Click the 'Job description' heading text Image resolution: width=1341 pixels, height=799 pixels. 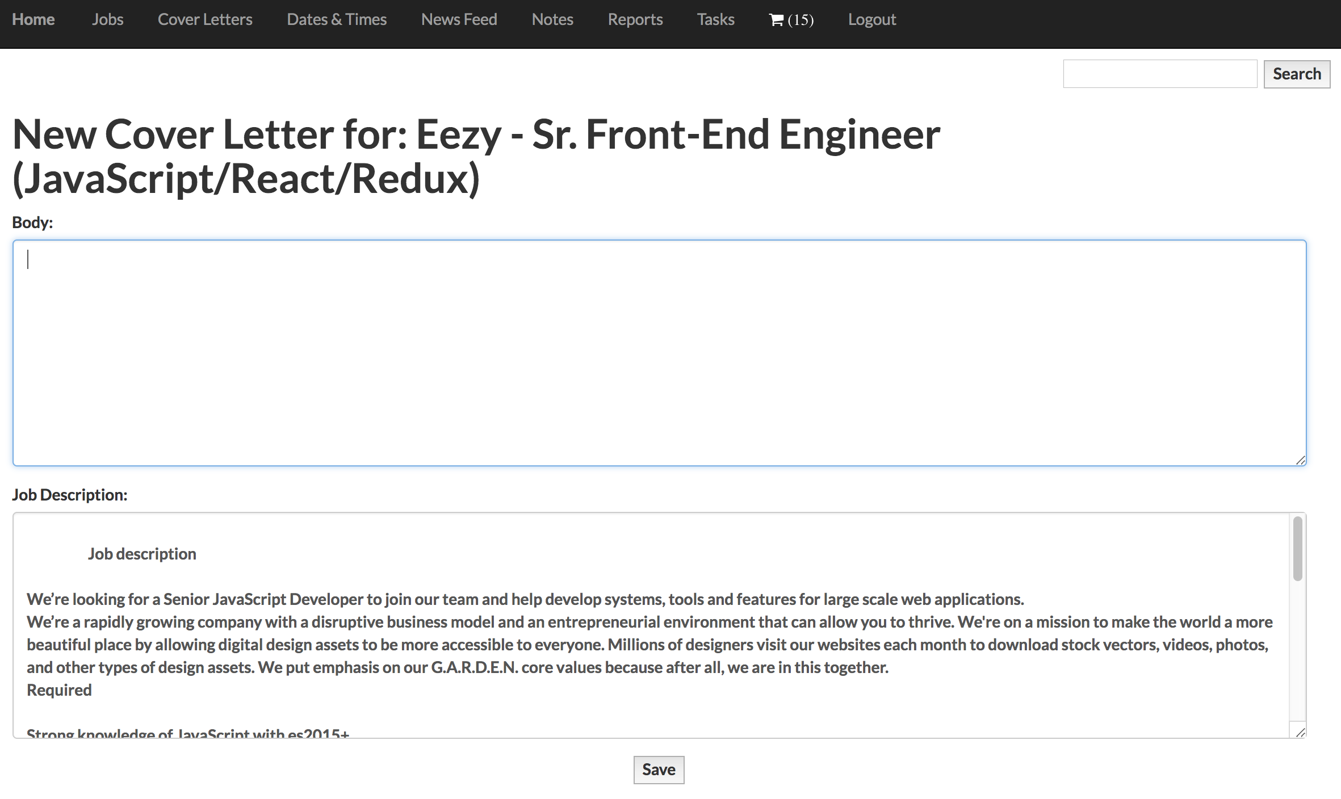pos(142,554)
